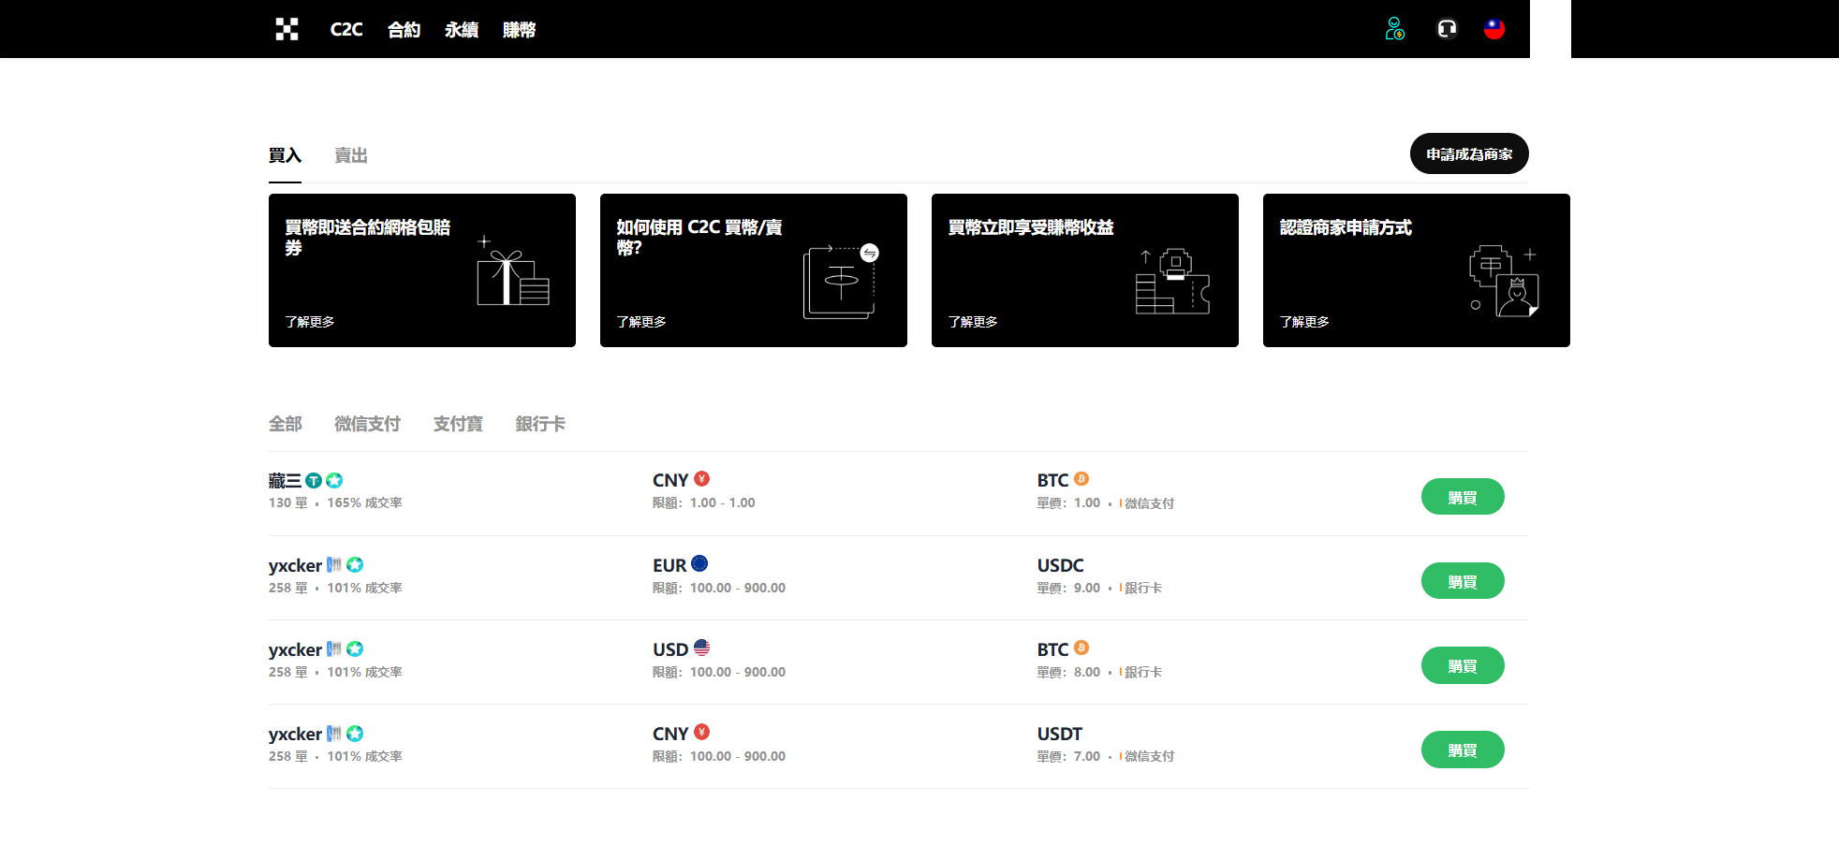
Task: Filter listings by 微信支付 tab
Action: pyautogui.click(x=367, y=424)
